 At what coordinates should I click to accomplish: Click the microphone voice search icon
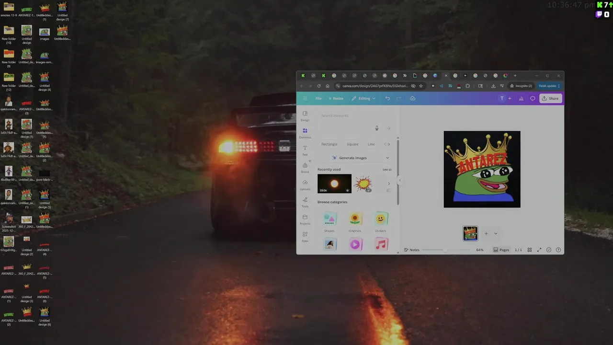pos(377,128)
